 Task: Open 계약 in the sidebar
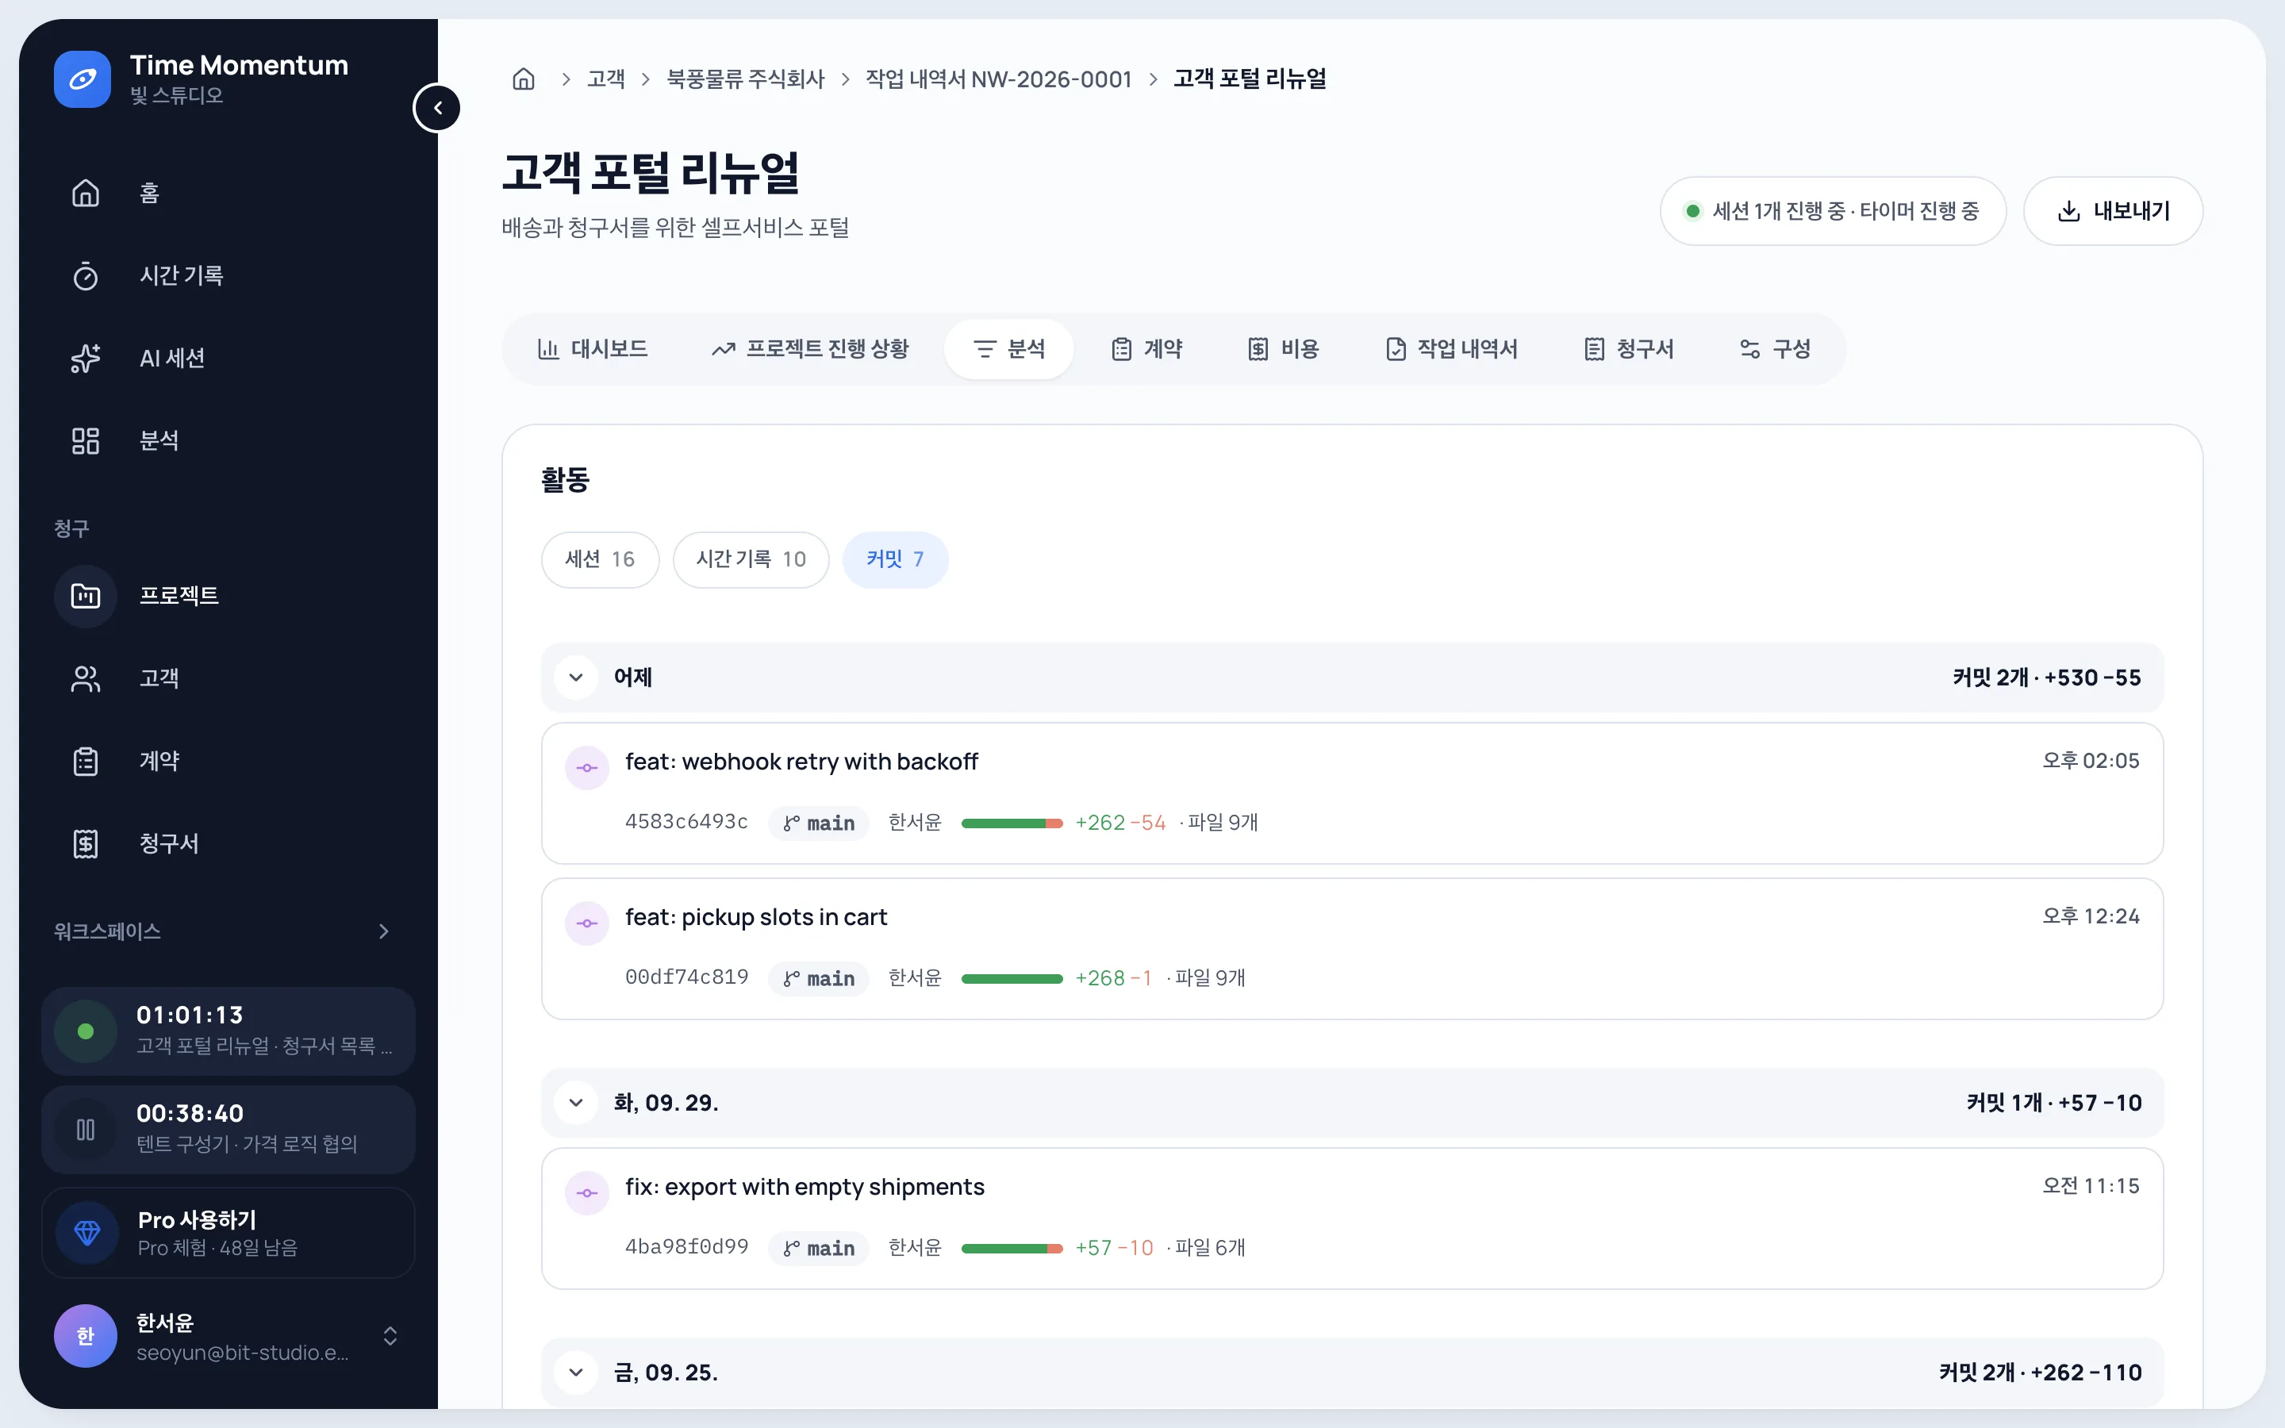(228, 760)
